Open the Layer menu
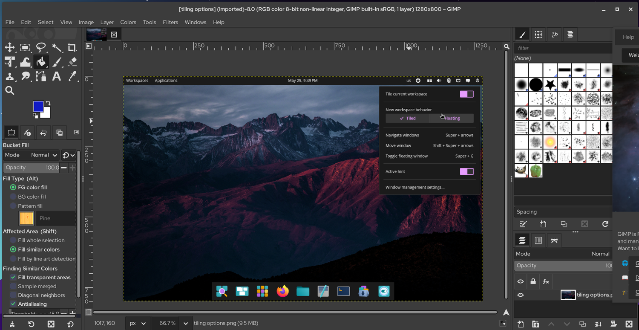The width and height of the screenshot is (639, 330). [107, 22]
